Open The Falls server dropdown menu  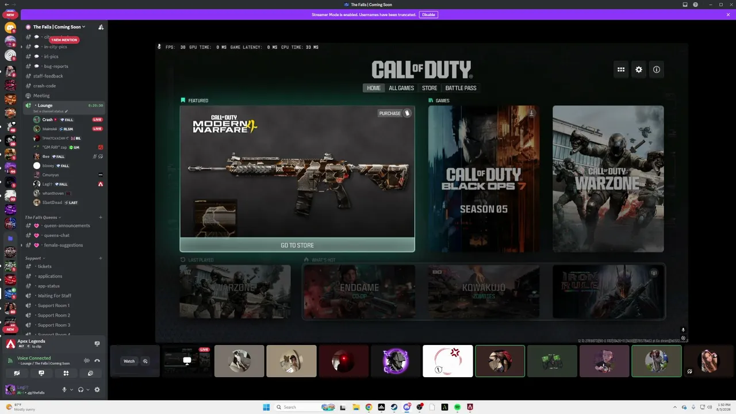click(59, 27)
